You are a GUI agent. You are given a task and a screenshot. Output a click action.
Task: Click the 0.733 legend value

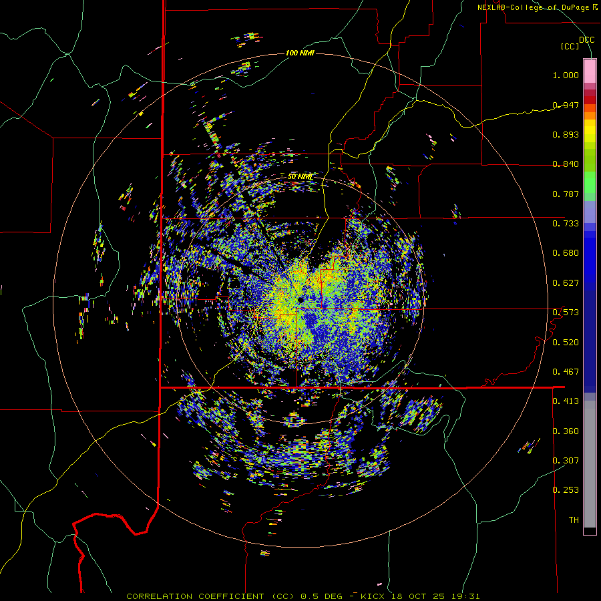coord(566,224)
